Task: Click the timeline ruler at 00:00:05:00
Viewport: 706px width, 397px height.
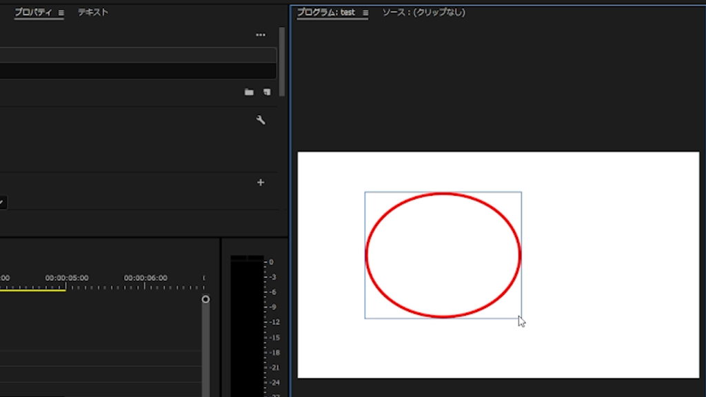Action: 67,278
